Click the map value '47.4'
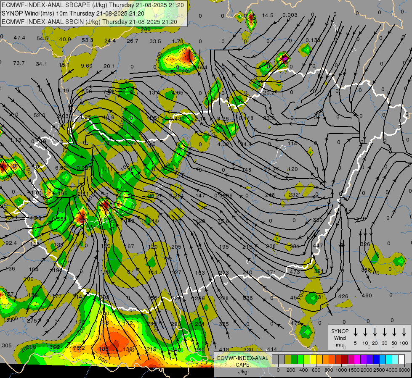 (19, 38)
